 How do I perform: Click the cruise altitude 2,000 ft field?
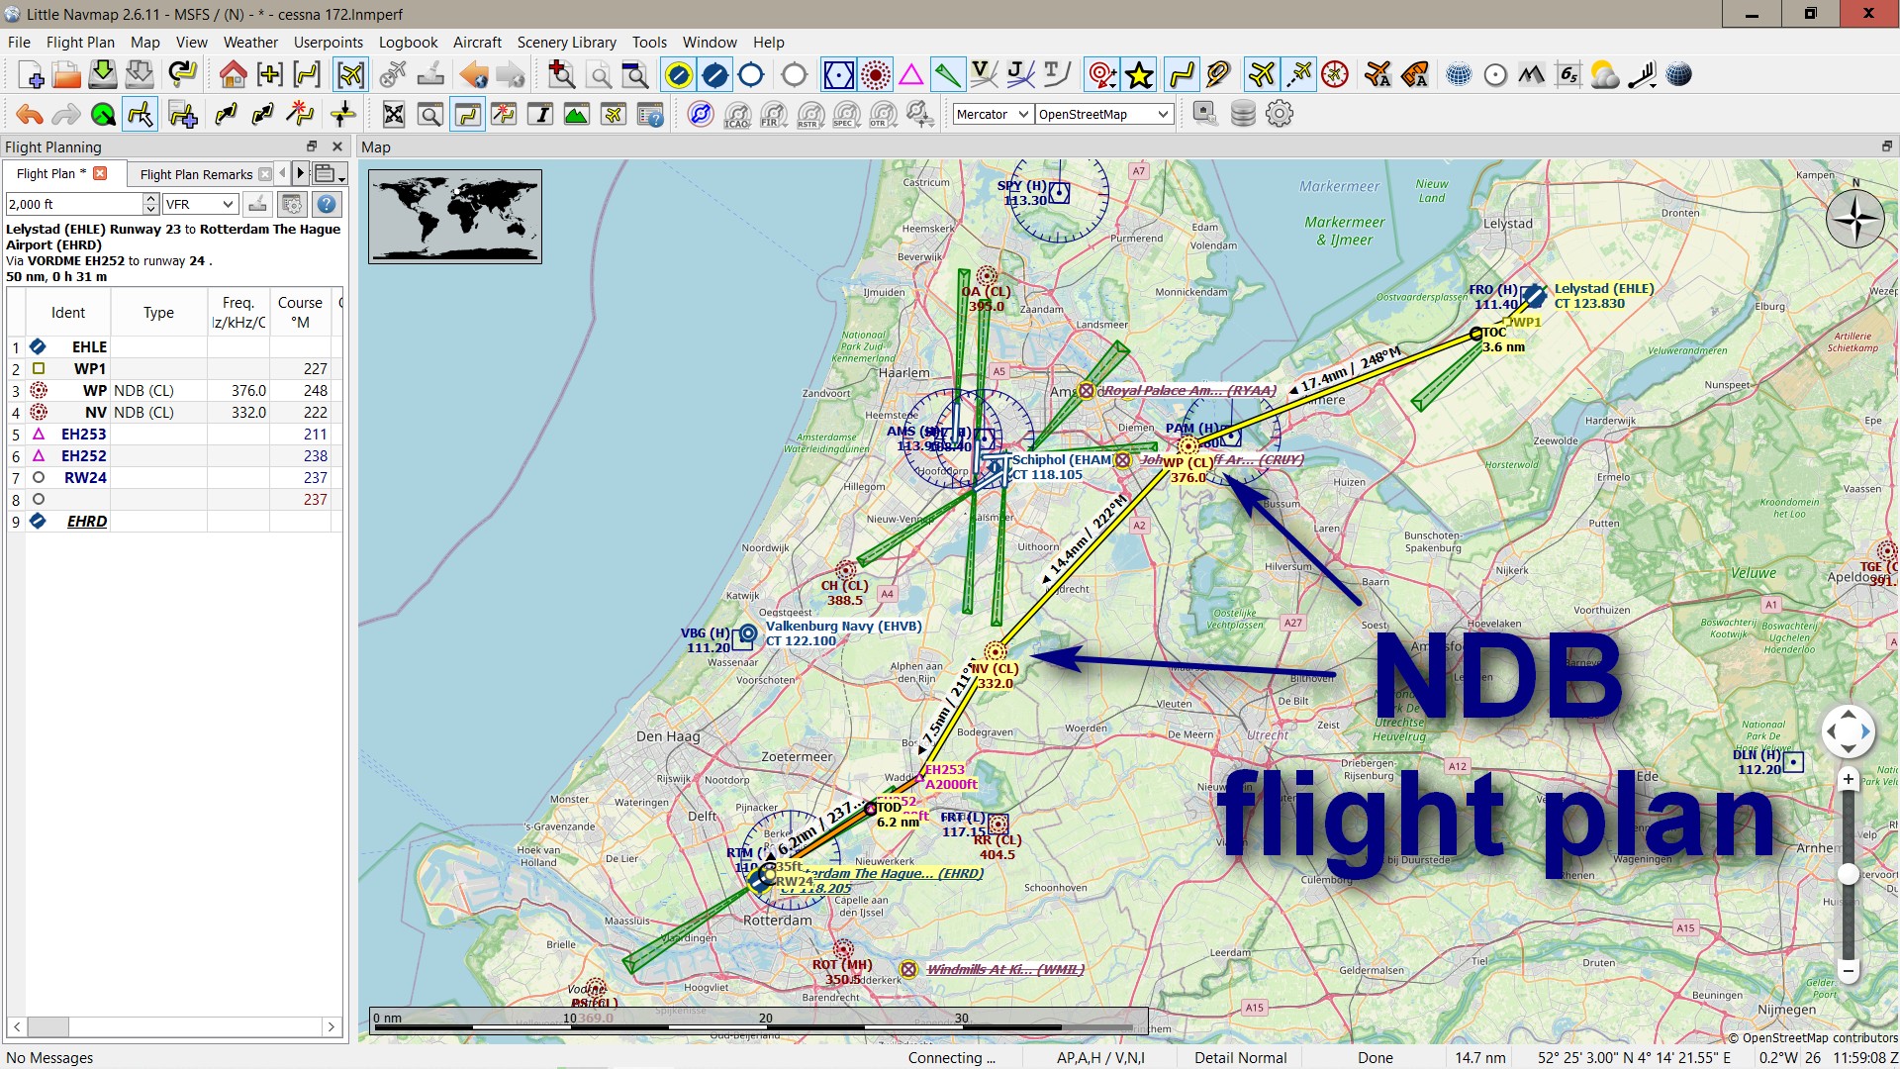click(x=73, y=204)
